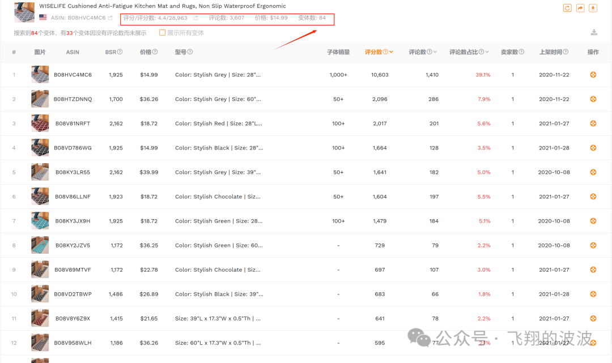Open the 评论数 sort dropdown arrow
The width and height of the screenshot is (612, 363).
[435, 52]
